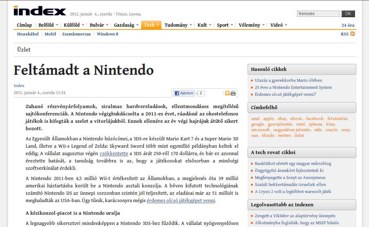Expand the Gazdaság menu arrow
369x227 pixels.
pos(137,25)
